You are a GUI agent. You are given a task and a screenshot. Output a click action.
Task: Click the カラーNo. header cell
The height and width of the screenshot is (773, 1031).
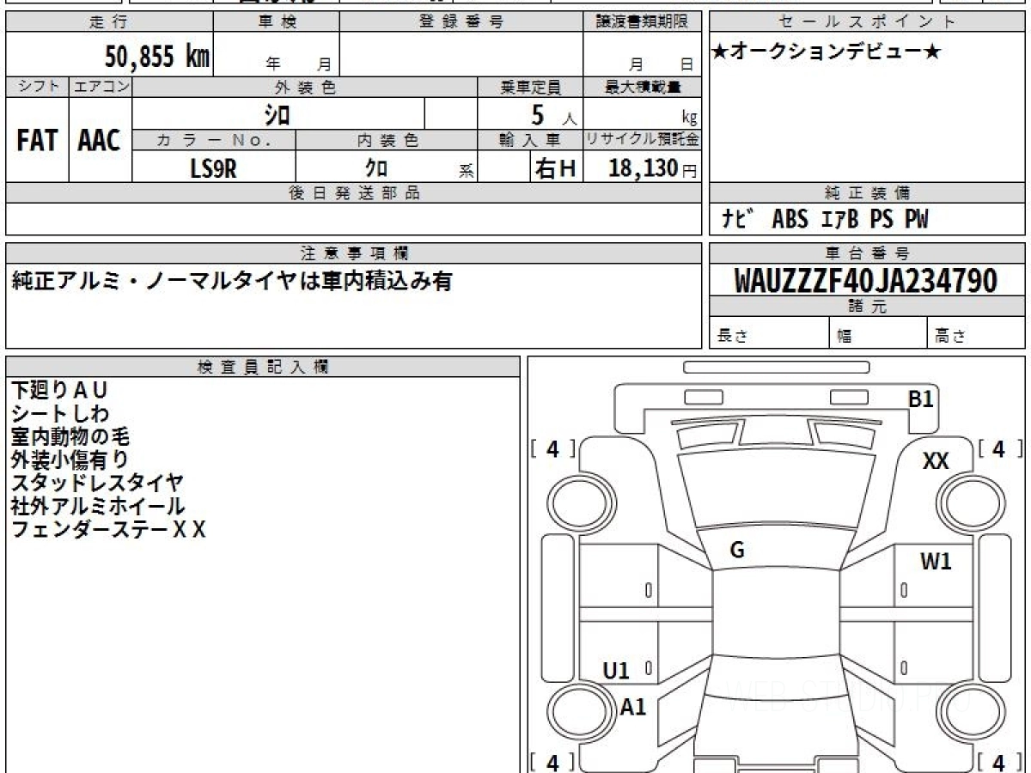click(214, 140)
